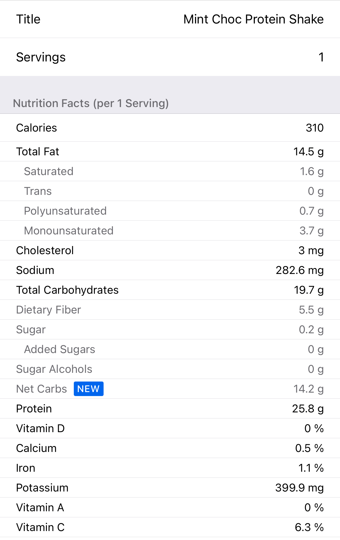Change the Servings value of 1

point(321,57)
